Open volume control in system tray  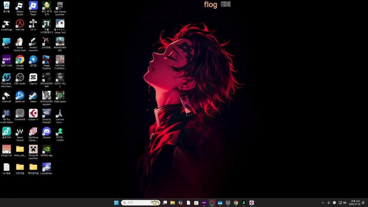345,203
